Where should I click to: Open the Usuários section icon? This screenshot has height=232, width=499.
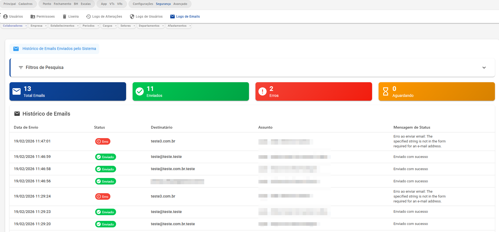click(5, 17)
